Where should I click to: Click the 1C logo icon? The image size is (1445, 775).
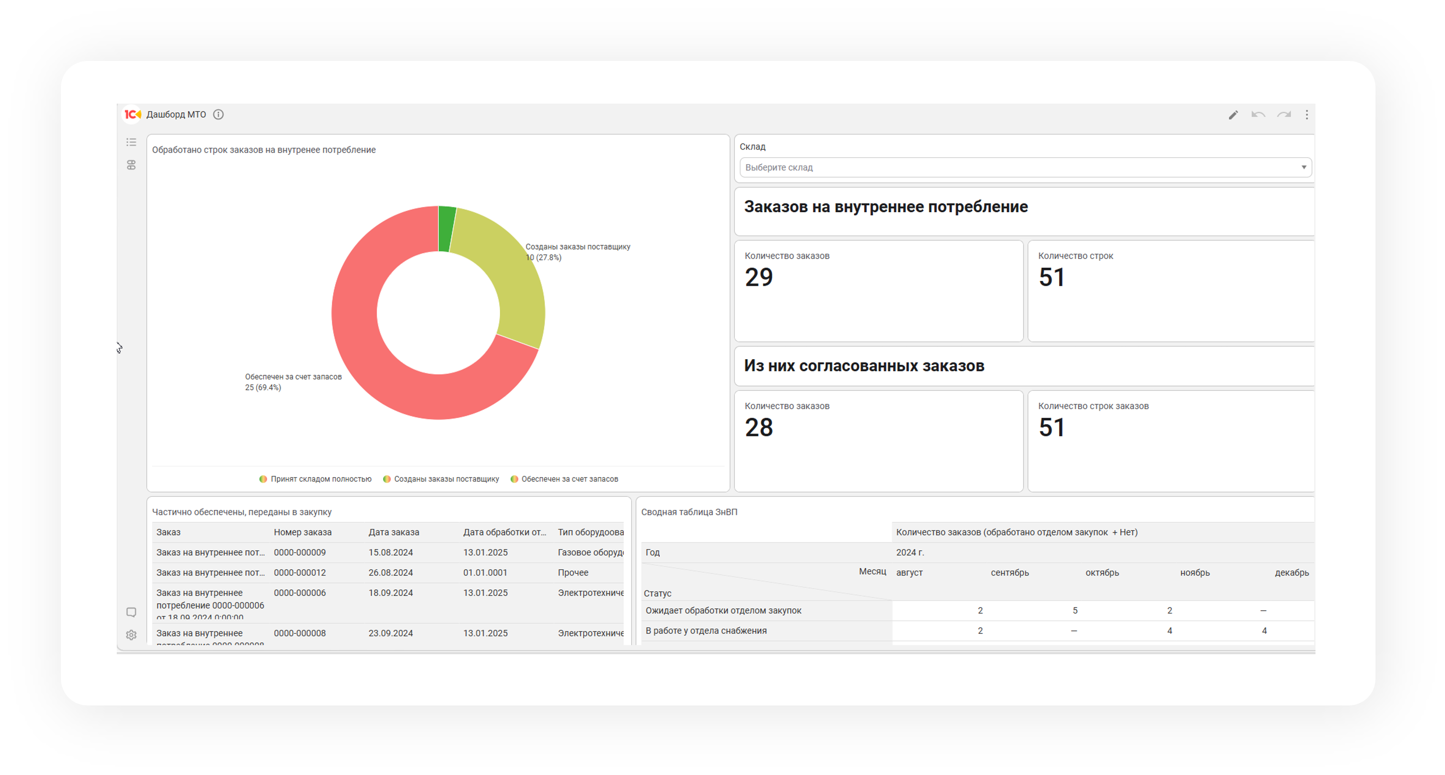132,115
